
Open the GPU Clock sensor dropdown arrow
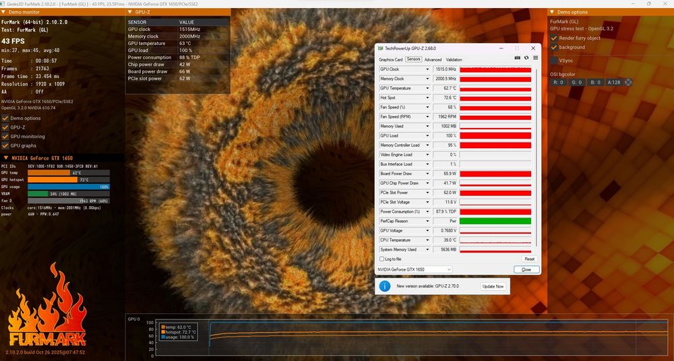pos(427,69)
